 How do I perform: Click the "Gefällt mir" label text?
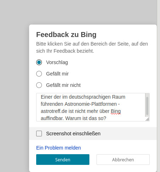[57, 74]
